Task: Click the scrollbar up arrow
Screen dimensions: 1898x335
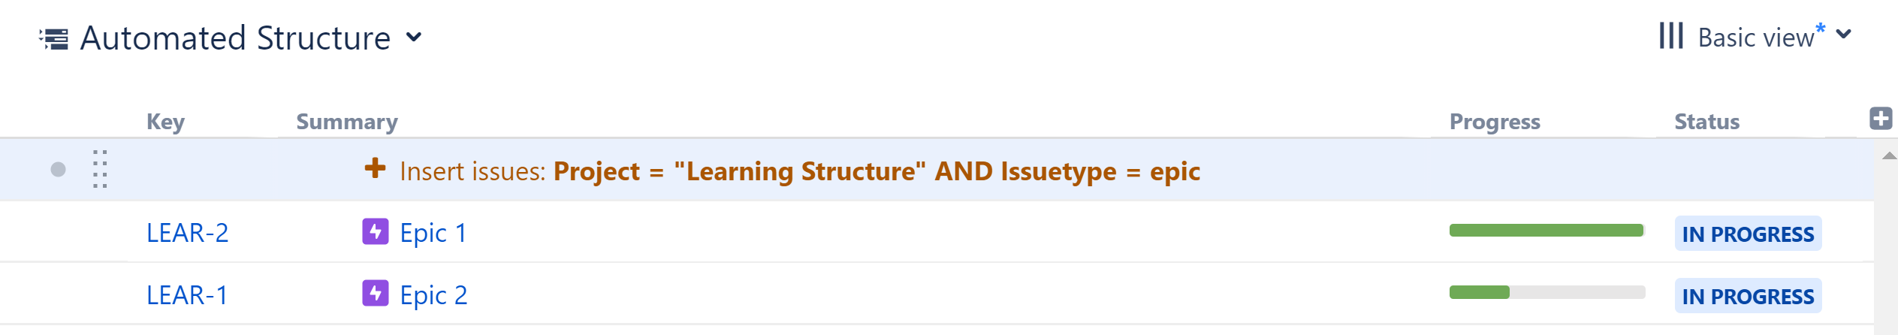Action: coord(1890,156)
